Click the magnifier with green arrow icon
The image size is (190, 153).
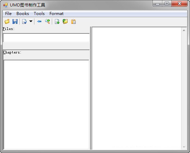47,21
